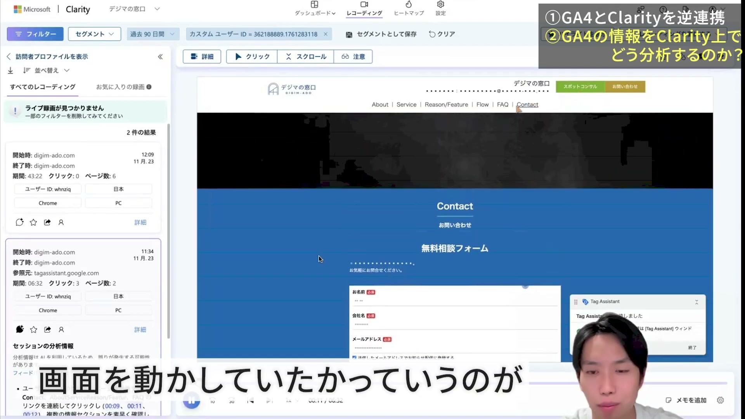
Task: Click メモを追加 add note
Action: click(x=686, y=400)
